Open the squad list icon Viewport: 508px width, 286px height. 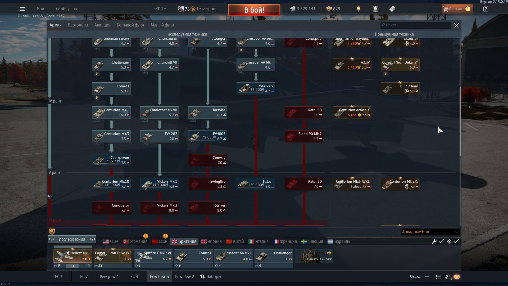pyautogui.click(x=438, y=277)
